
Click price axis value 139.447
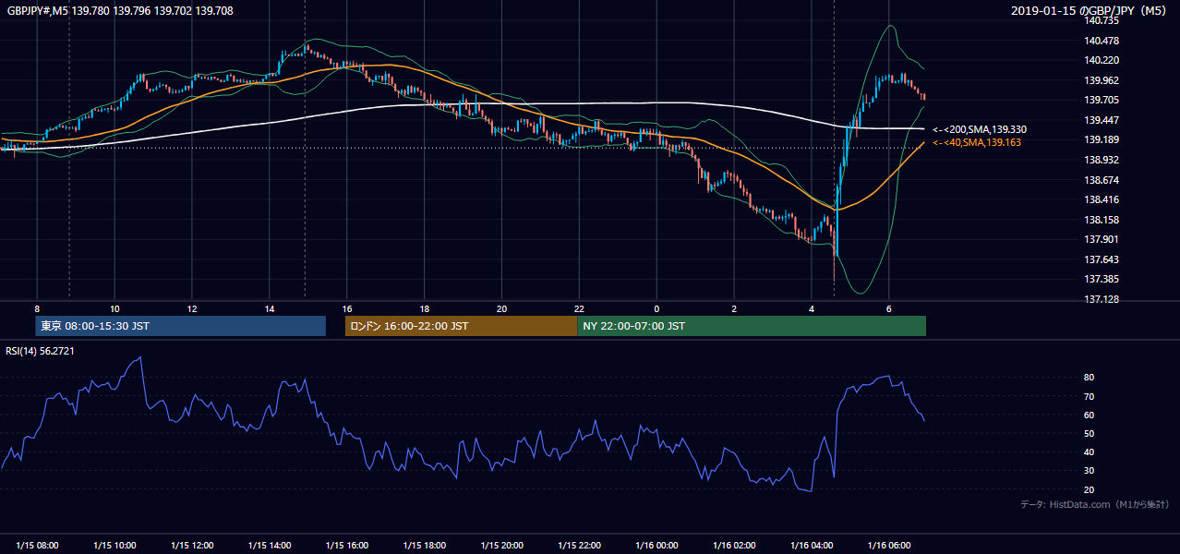(1102, 120)
